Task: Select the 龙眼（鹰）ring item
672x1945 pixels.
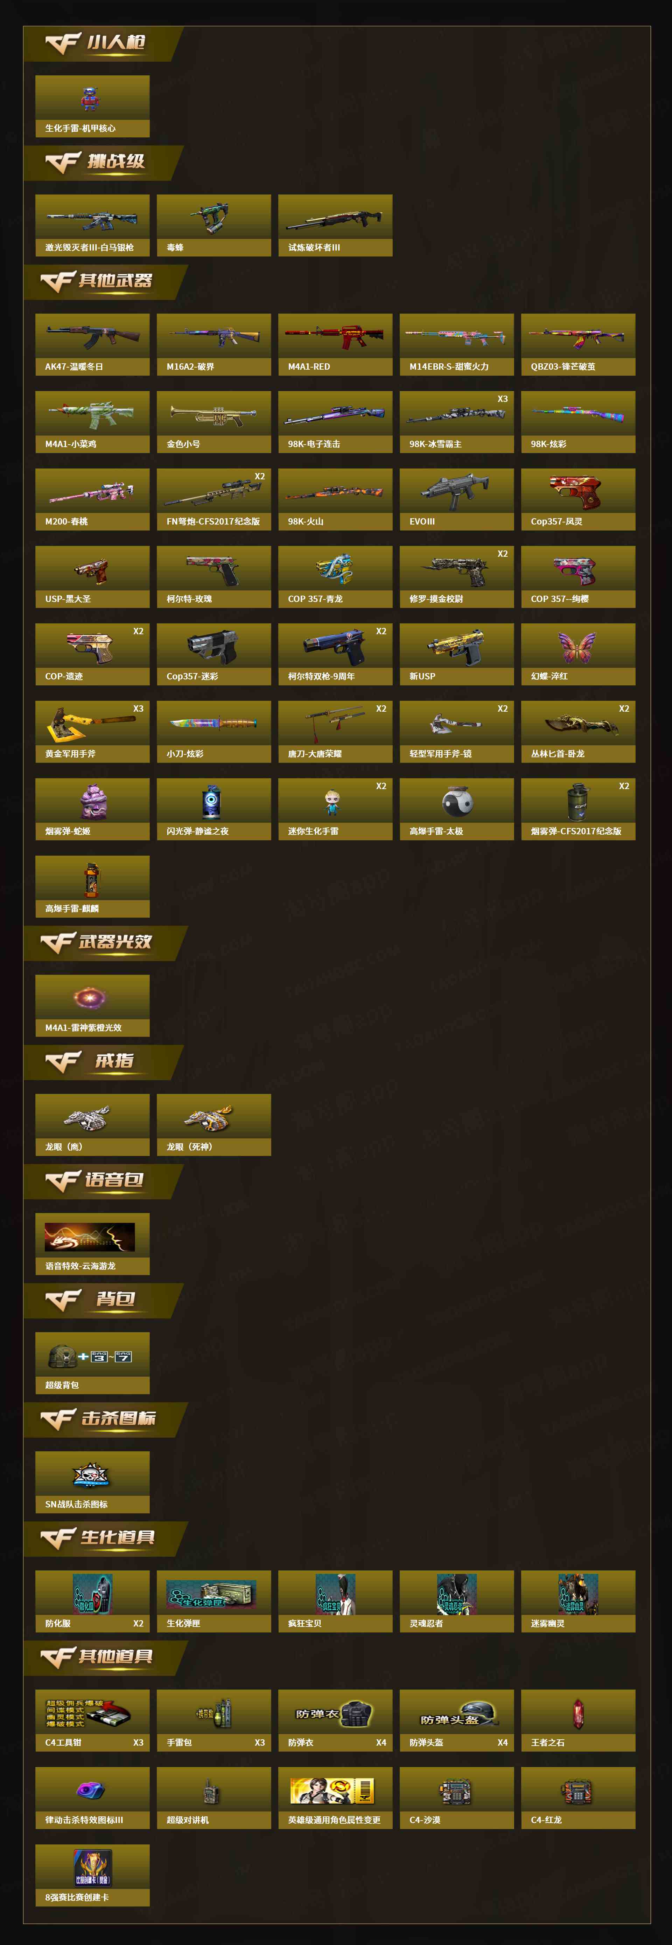Action: click(92, 1124)
